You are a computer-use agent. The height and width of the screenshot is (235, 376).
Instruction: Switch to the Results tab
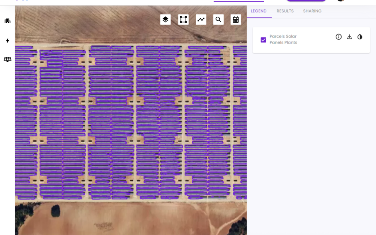285,11
